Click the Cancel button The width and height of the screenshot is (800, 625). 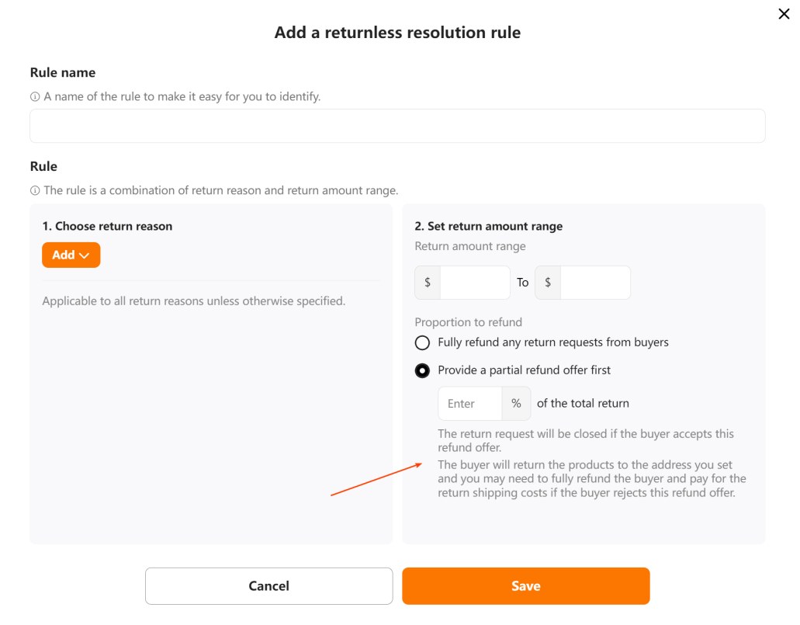click(x=268, y=586)
